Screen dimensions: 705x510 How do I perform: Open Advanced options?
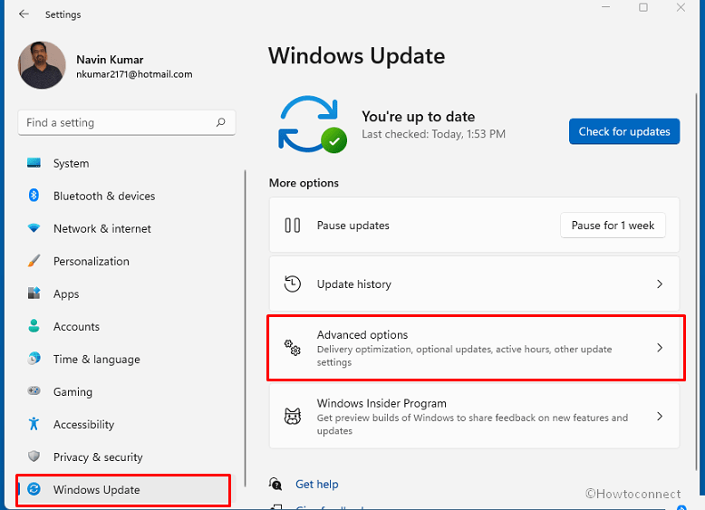click(476, 348)
